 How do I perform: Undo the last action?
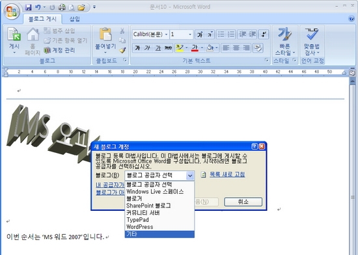[x=38, y=7]
